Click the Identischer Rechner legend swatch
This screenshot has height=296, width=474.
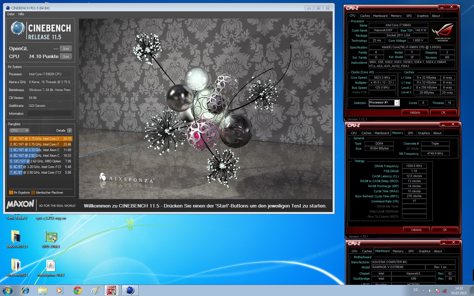pos(33,193)
